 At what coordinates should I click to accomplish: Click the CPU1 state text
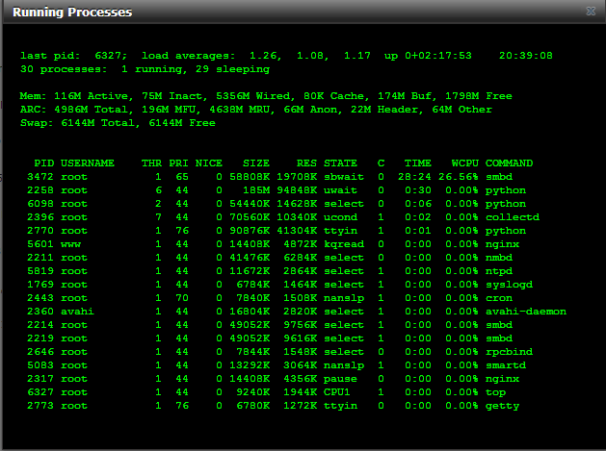coord(336,392)
